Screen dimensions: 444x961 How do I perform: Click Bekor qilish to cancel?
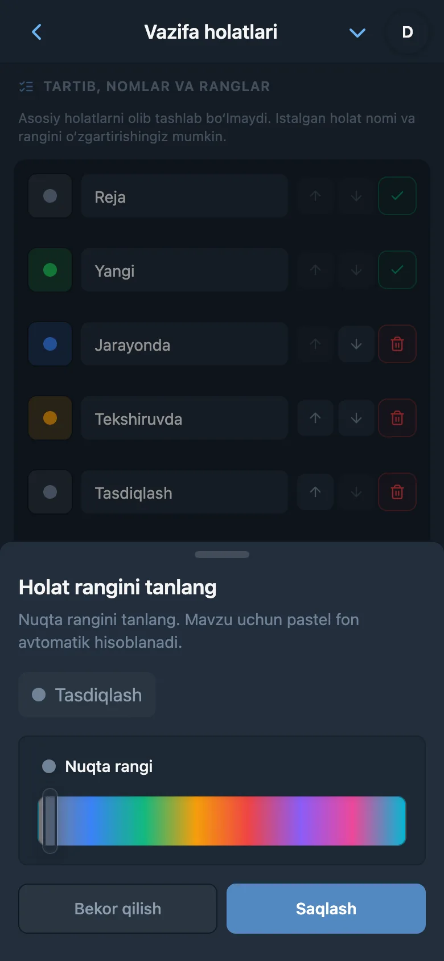[x=118, y=909]
